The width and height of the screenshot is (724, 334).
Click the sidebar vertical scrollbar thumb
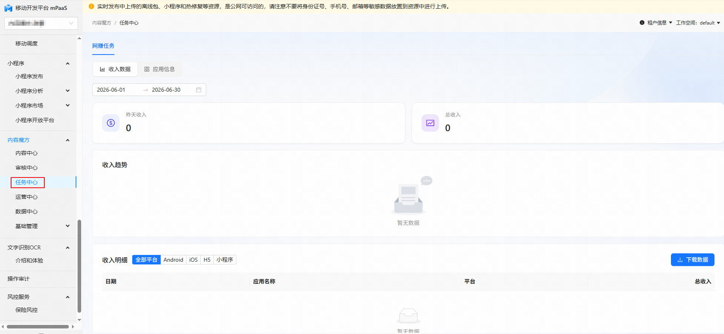(79, 266)
